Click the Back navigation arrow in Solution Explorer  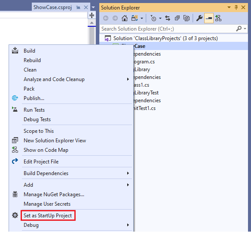[106, 18]
